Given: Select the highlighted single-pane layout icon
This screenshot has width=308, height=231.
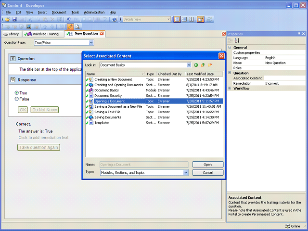Looking at the screenshot, I should (x=177, y=19).
